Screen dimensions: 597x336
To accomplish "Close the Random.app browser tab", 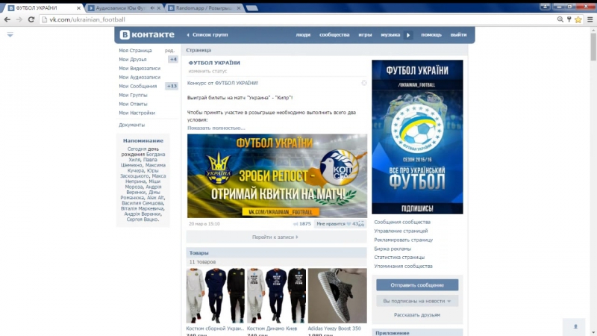I will point(239,7).
